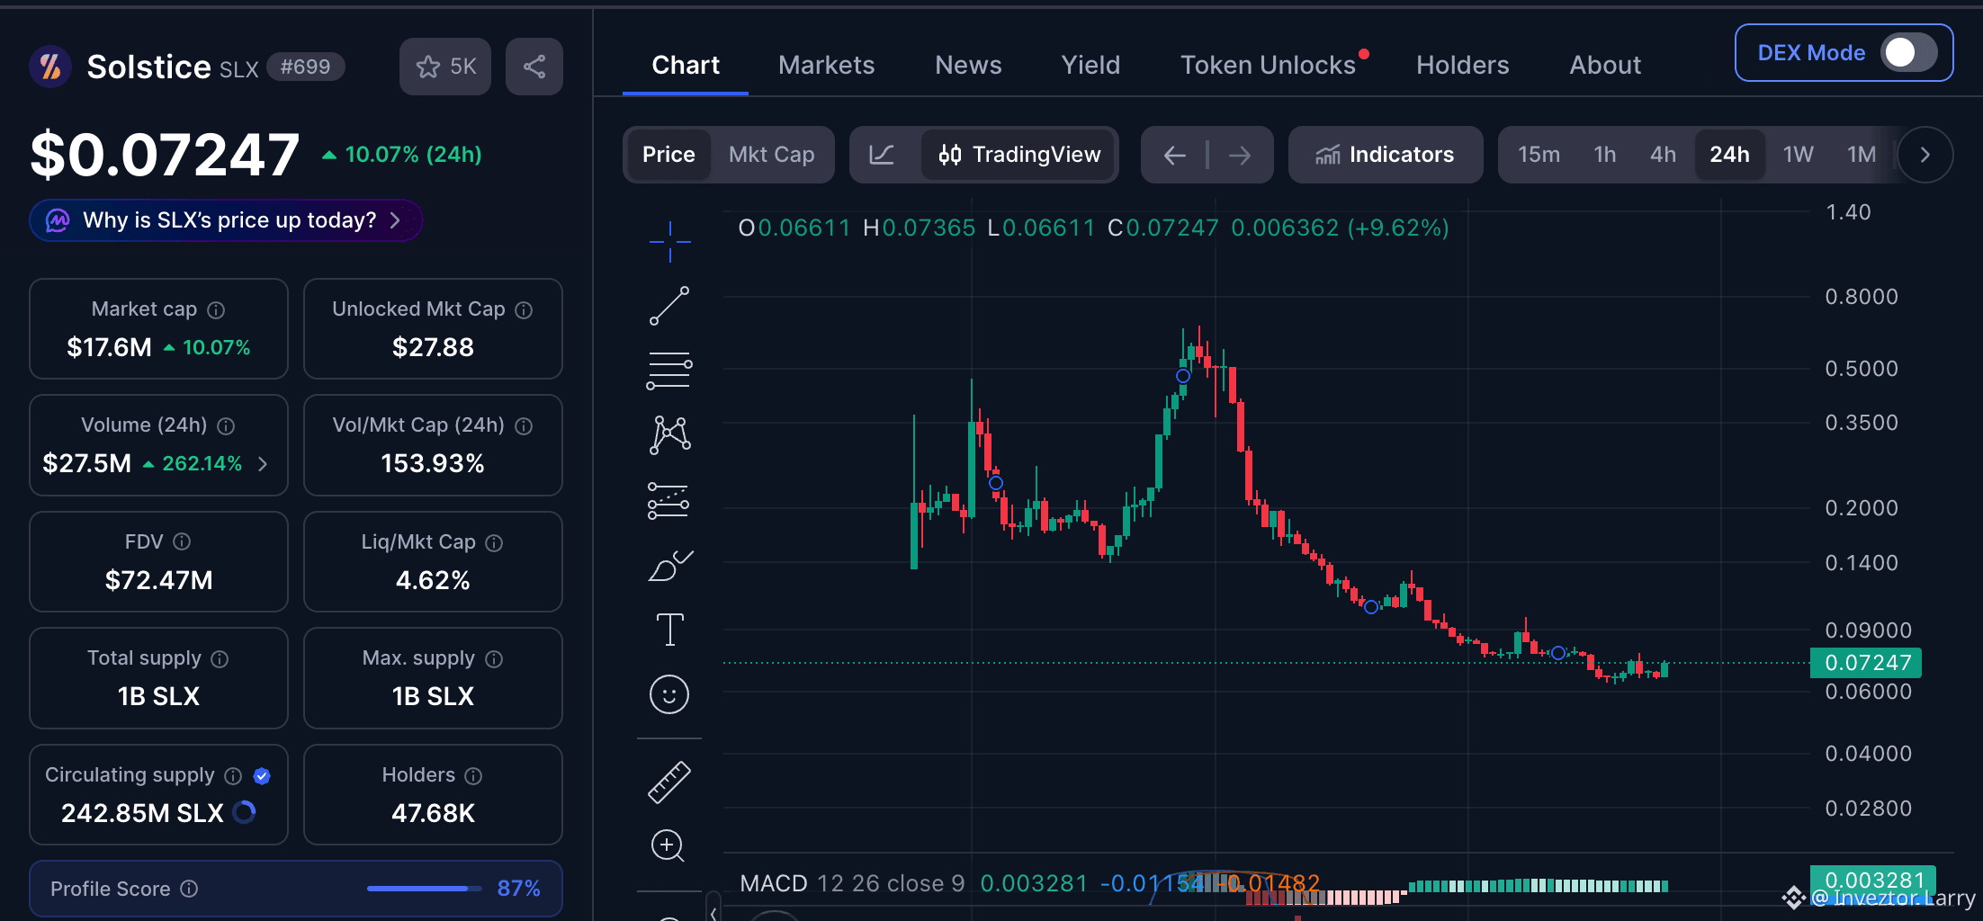The width and height of the screenshot is (1983, 921).
Task: Set chart interval to 1W
Action: click(x=1799, y=155)
